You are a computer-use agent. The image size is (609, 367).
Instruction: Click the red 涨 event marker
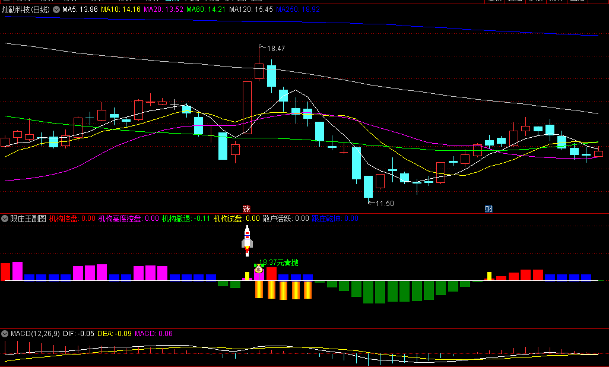(246, 209)
